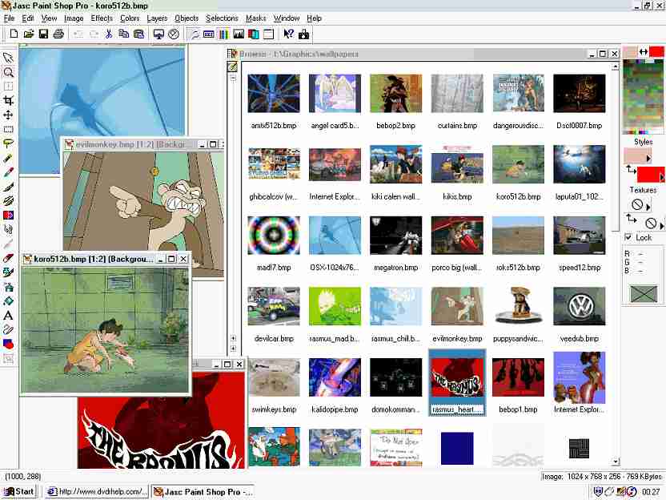The height and width of the screenshot is (500, 666).
Task: Click the Save toolbar icon
Action: 43,34
